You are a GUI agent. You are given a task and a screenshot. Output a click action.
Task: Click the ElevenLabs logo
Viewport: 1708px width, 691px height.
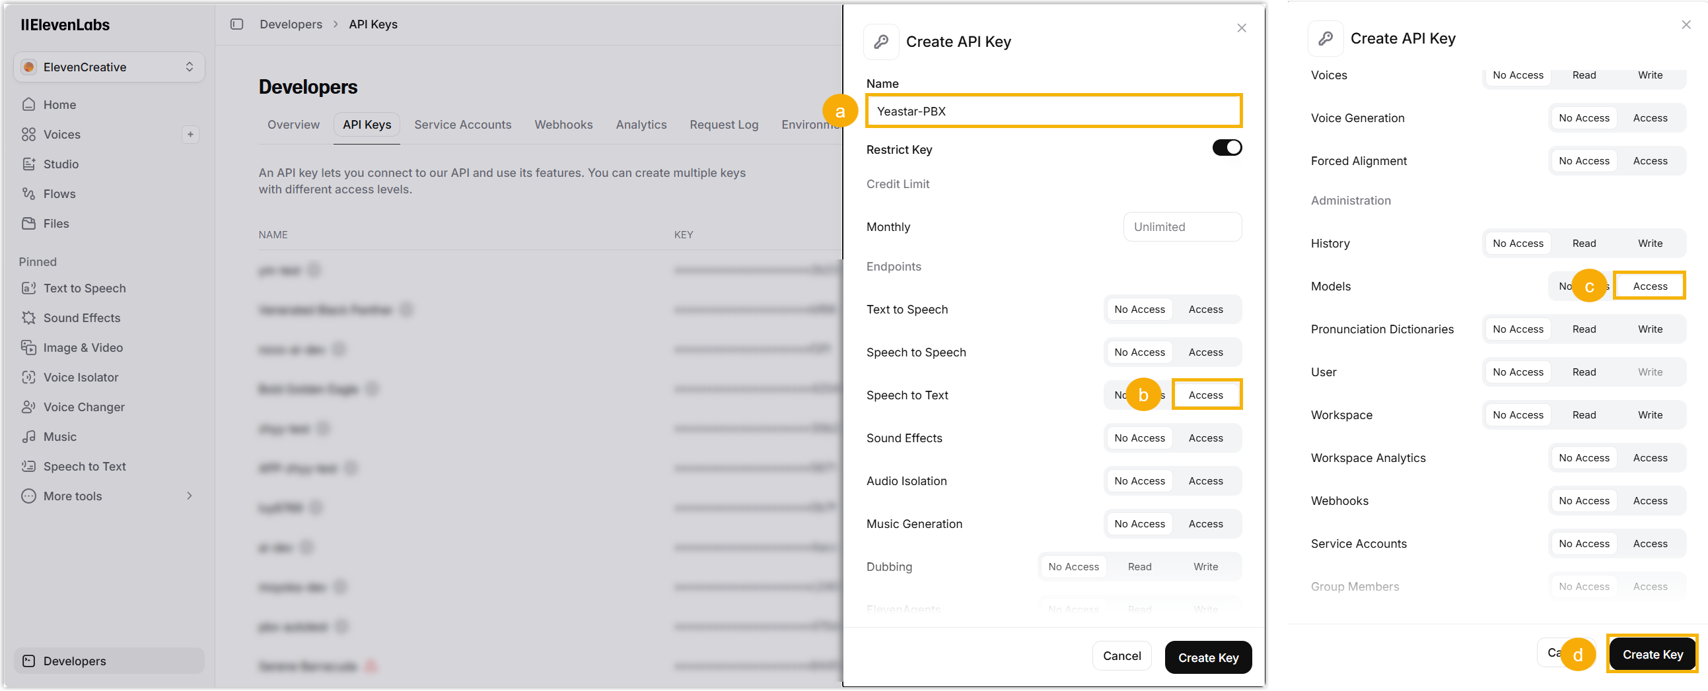[65, 25]
